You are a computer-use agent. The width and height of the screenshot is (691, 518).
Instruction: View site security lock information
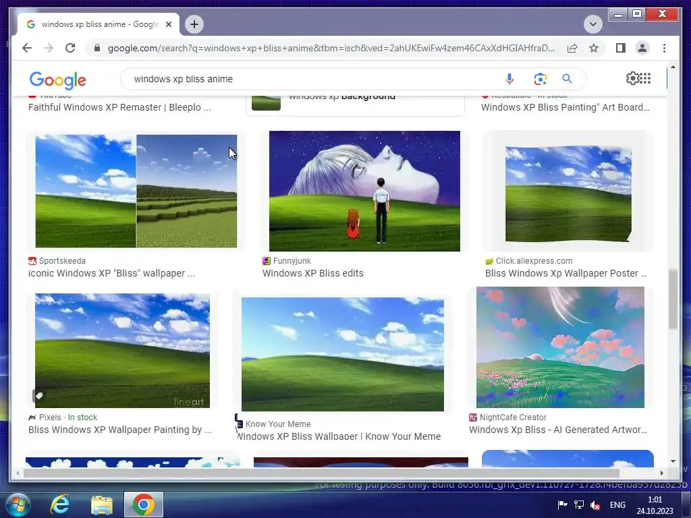click(97, 48)
